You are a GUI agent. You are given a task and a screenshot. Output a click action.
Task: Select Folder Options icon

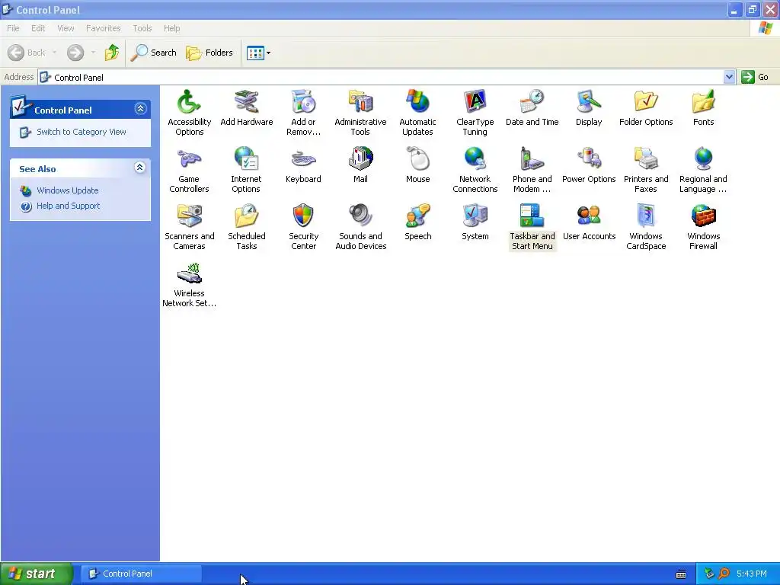(x=646, y=108)
